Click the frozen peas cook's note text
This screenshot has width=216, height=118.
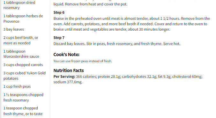pos(83,61)
